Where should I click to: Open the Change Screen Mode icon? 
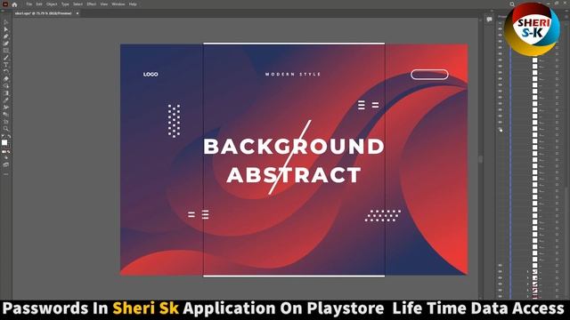[5, 164]
